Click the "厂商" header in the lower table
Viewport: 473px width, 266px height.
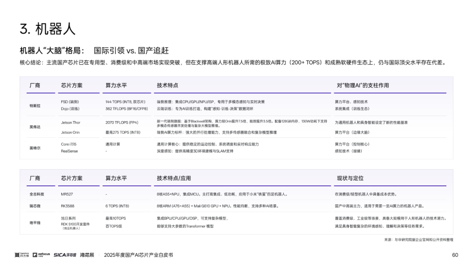35,178
